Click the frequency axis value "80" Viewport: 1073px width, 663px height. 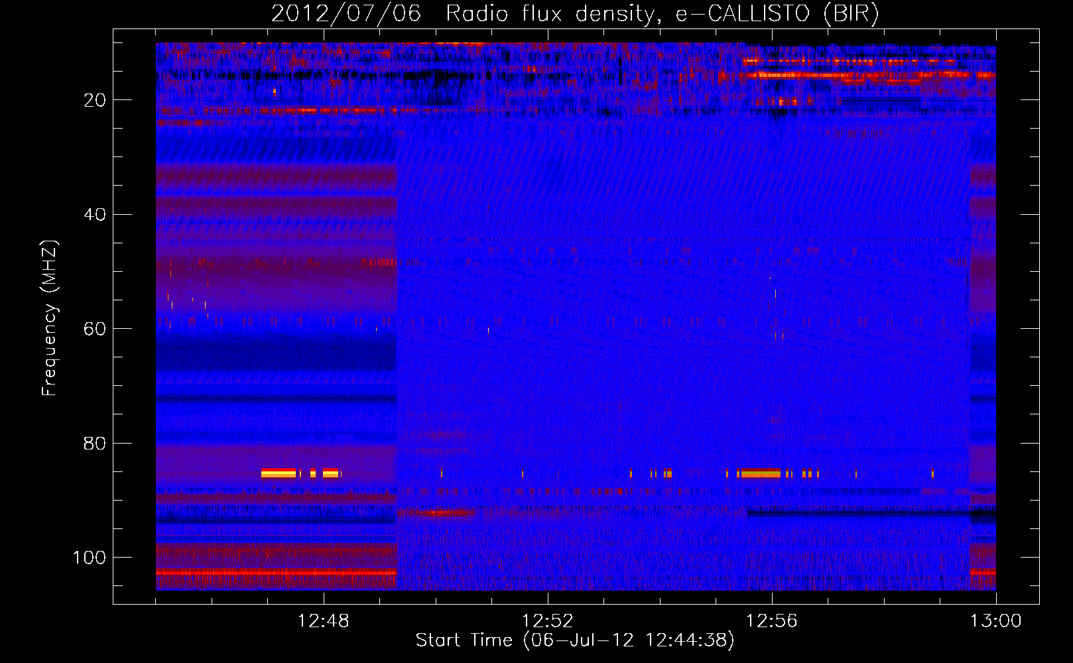(x=95, y=444)
